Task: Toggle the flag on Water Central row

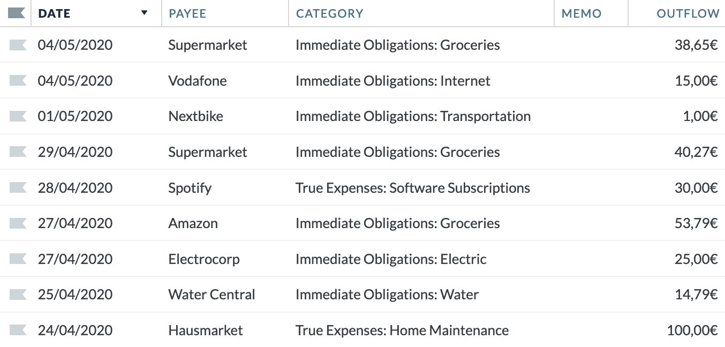Action: click(18, 295)
